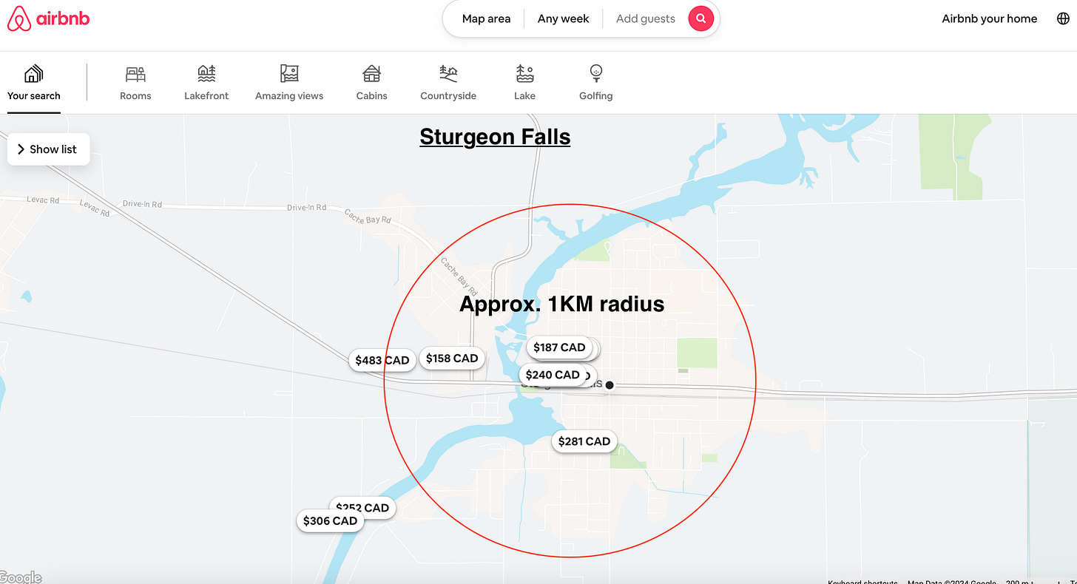
Task: Click the Google logo on map
Action: tap(21, 577)
